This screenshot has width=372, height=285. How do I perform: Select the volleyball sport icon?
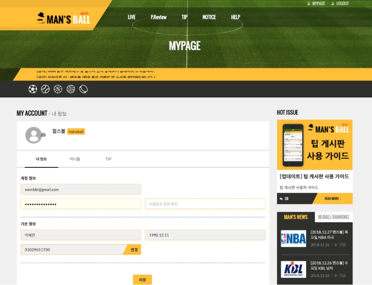[71, 89]
